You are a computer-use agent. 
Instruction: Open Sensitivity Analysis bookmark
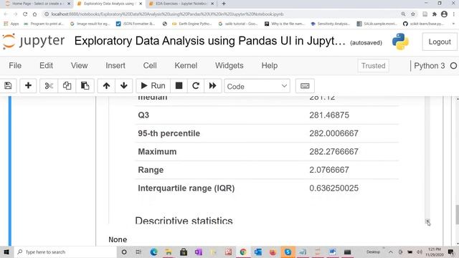[330, 24]
